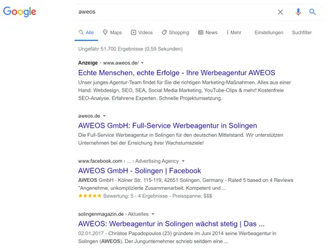Click the snippet starting Unser junges Agentur-Team
The width and height of the screenshot is (328, 250).
(x=184, y=90)
